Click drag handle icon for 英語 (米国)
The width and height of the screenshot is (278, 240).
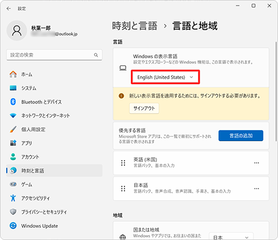[123, 163]
